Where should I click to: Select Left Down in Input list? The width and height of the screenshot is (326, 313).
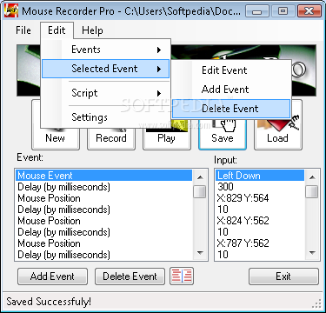coord(260,176)
